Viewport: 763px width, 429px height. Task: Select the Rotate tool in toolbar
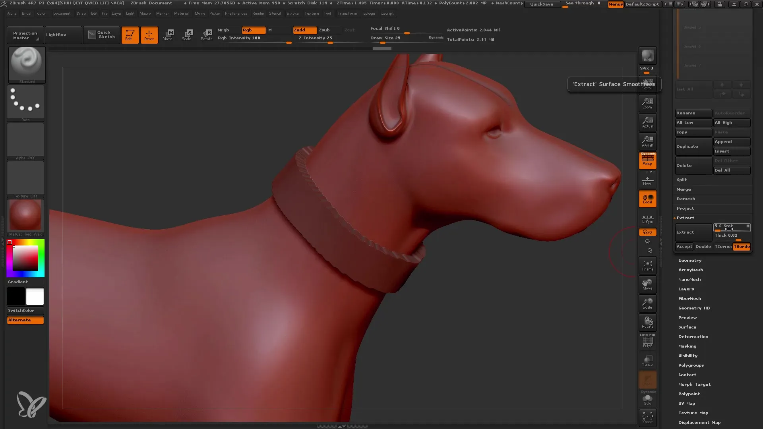(207, 34)
